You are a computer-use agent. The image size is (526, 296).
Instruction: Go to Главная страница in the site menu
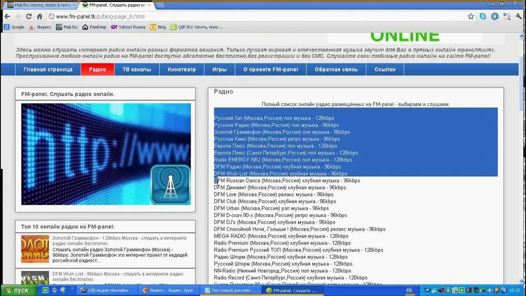pyautogui.click(x=48, y=69)
